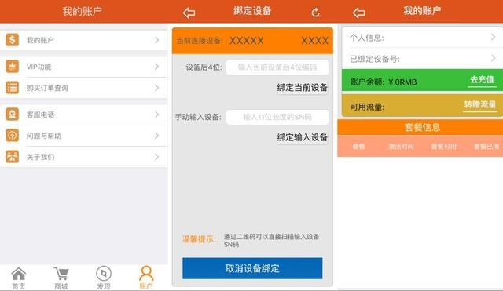503x291 pixels.
Task: Go back from 绑定设备 screen
Action: point(189,13)
